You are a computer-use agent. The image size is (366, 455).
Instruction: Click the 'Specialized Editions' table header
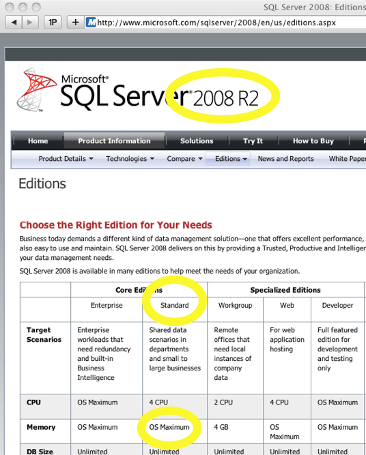pos(285,290)
